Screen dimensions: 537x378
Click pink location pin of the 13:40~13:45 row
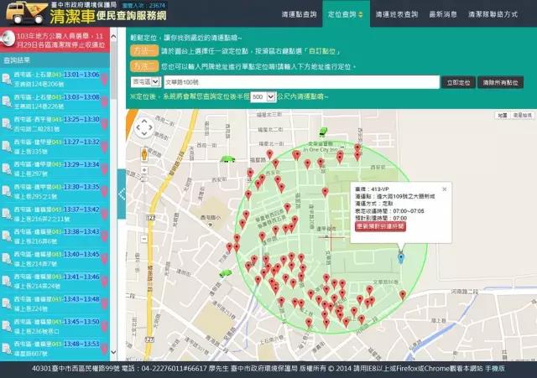(x=104, y=259)
